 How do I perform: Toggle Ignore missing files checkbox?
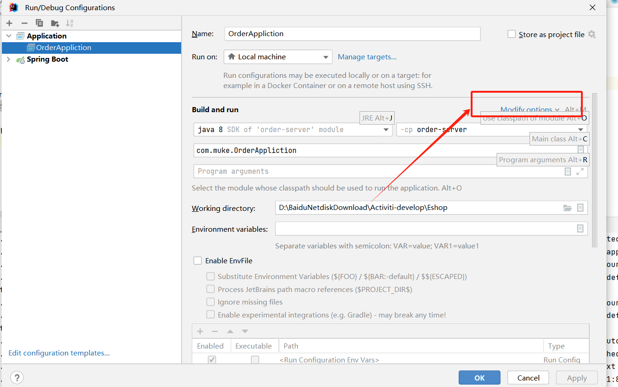pos(211,302)
